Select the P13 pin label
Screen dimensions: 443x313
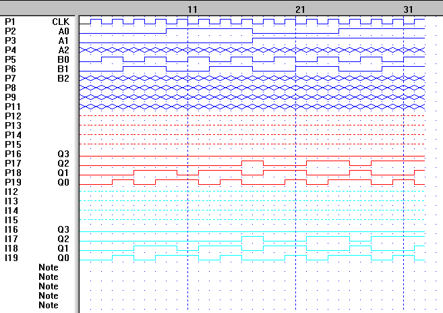point(13,125)
